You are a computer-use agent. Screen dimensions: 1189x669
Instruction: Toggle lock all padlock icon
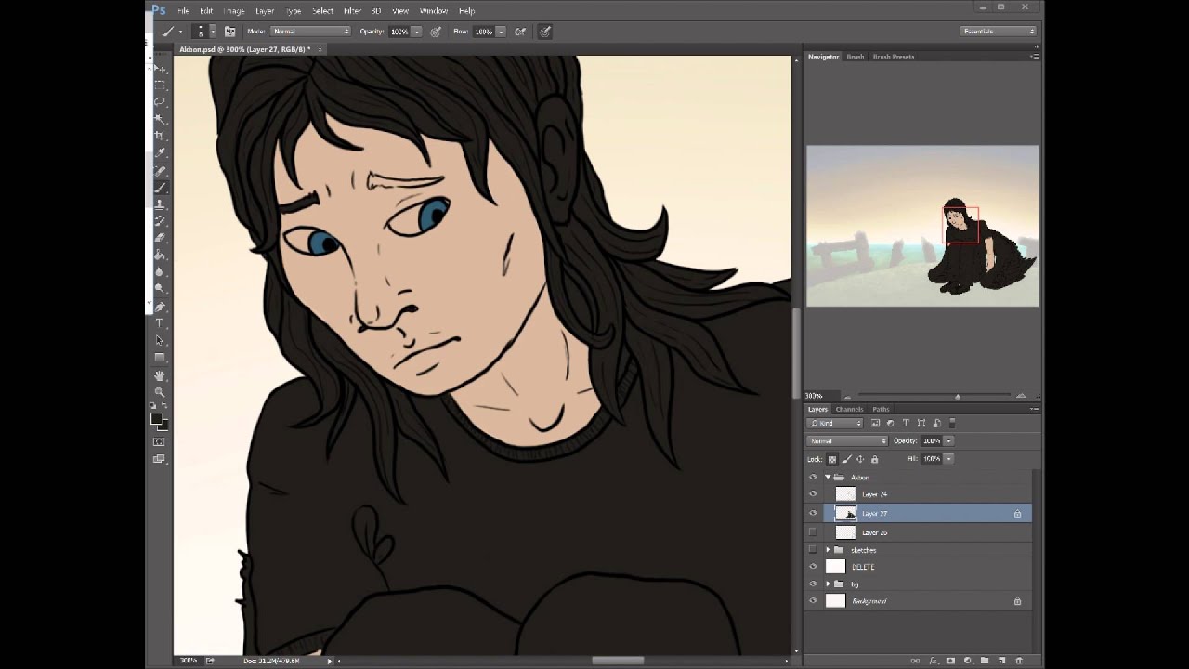pyautogui.click(x=874, y=459)
